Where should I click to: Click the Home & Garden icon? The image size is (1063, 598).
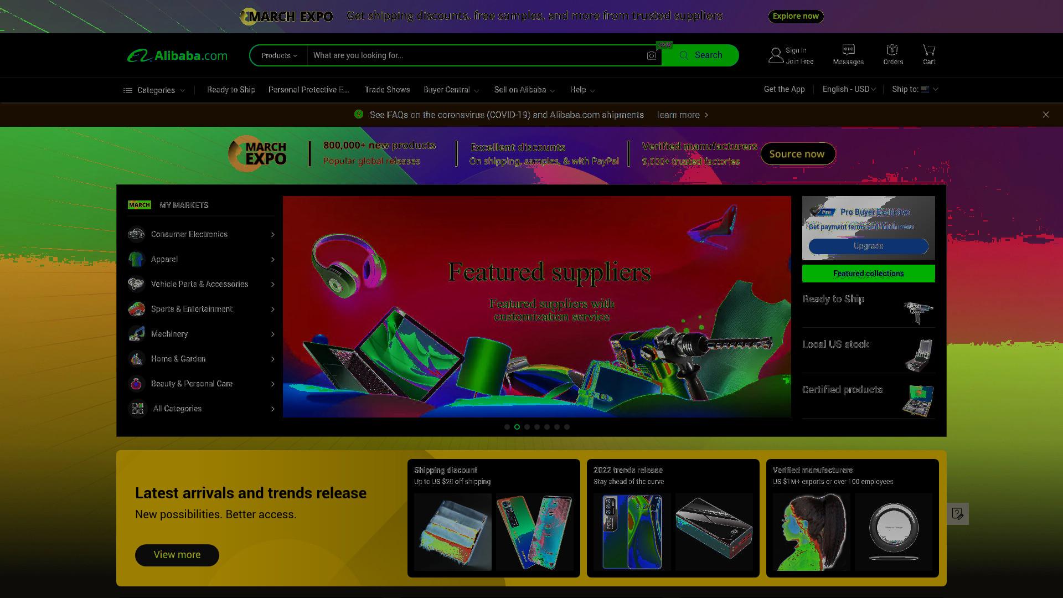(136, 359)
